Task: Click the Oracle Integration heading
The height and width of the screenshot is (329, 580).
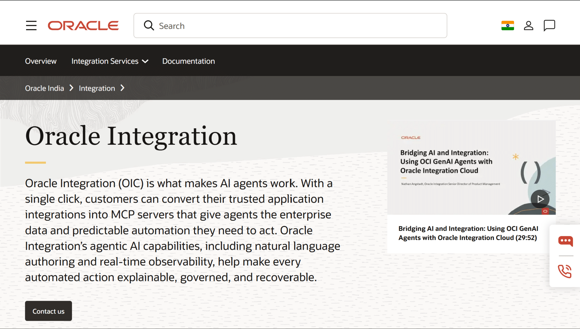Action: (x=131, y=137)
